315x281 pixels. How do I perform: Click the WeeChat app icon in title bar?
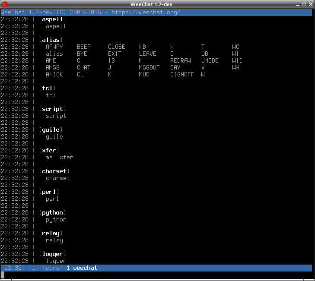pyautogui.click(x=5, y=4)
